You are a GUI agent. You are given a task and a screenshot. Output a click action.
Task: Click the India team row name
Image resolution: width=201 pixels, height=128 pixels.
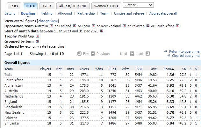(8, 75)
